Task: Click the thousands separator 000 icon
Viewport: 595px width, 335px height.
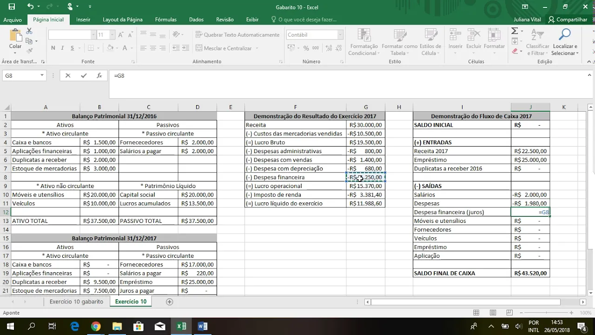Action: [316, 48]
